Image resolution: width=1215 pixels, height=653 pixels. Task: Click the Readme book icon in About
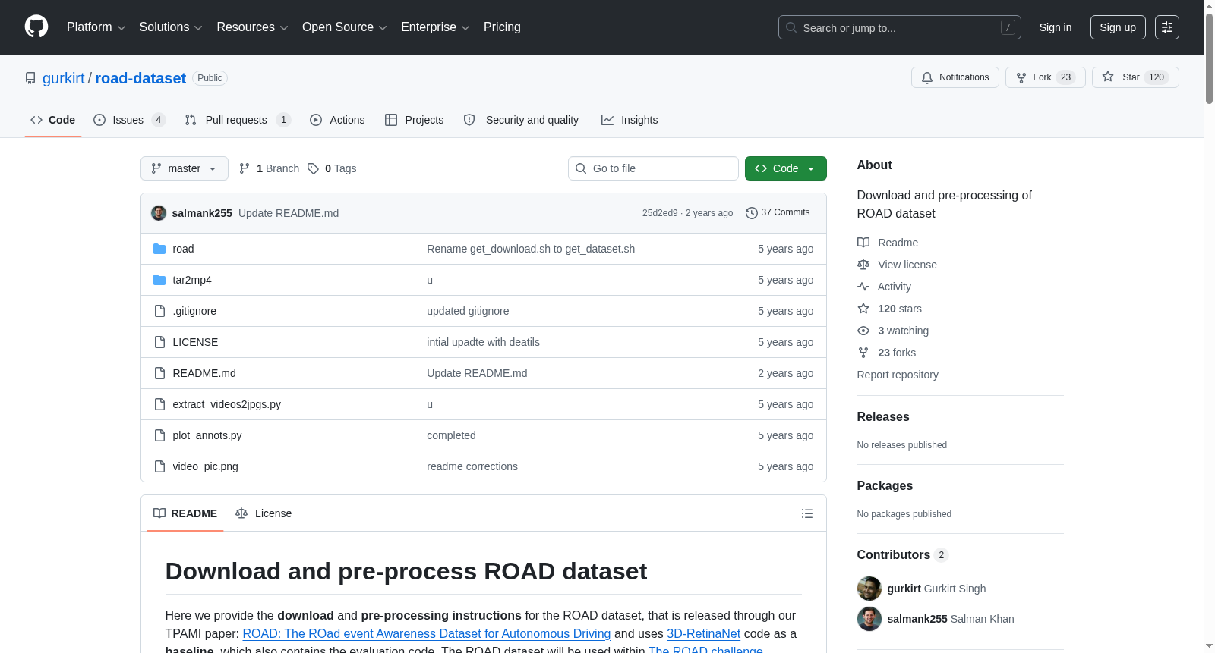coord(863,243)
